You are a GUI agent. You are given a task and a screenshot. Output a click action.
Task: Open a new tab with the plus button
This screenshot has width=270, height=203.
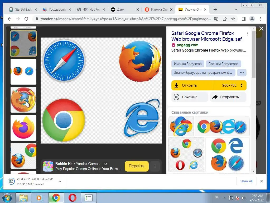pyautogui.click(x=215, y=10)
